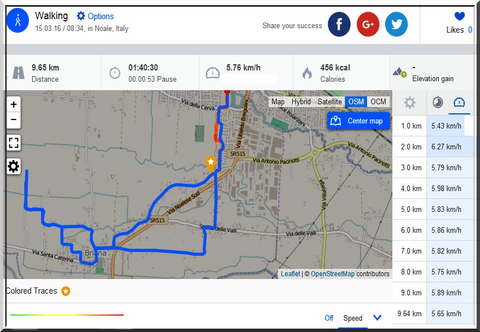Switch the map layer to Satellite

point(329,102)
